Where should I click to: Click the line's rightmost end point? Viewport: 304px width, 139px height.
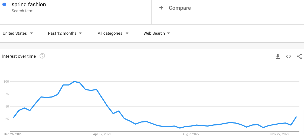296,117
